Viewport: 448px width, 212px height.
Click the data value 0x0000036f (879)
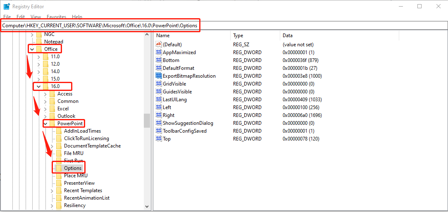(x=300, y=60)
